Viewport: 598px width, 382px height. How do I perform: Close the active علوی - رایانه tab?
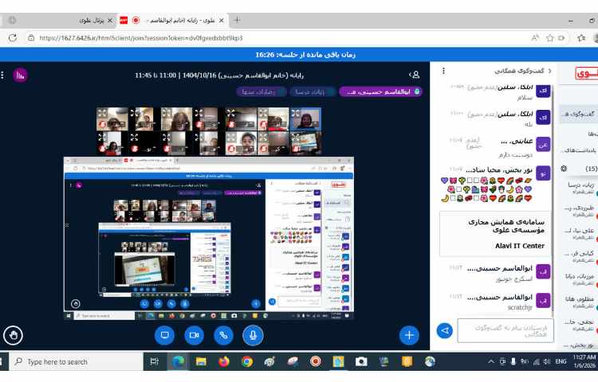pyautogui.click(x=221, y=20)
